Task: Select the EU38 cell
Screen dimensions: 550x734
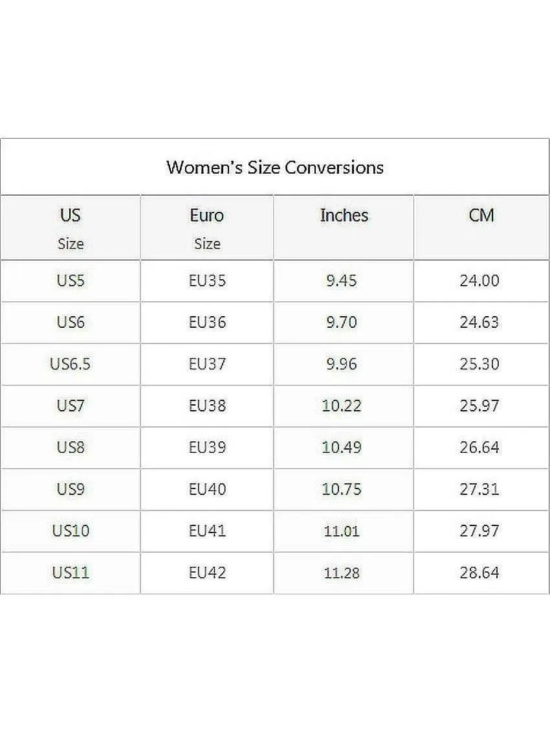Action: pyautogui.click(x=207, y=406)
